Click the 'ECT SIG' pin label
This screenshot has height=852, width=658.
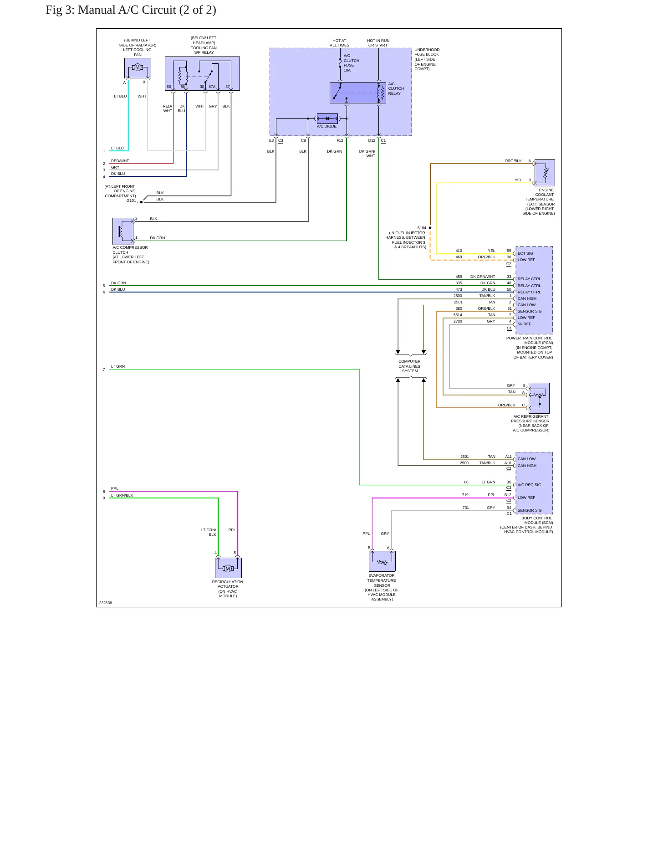coord(525,253)
